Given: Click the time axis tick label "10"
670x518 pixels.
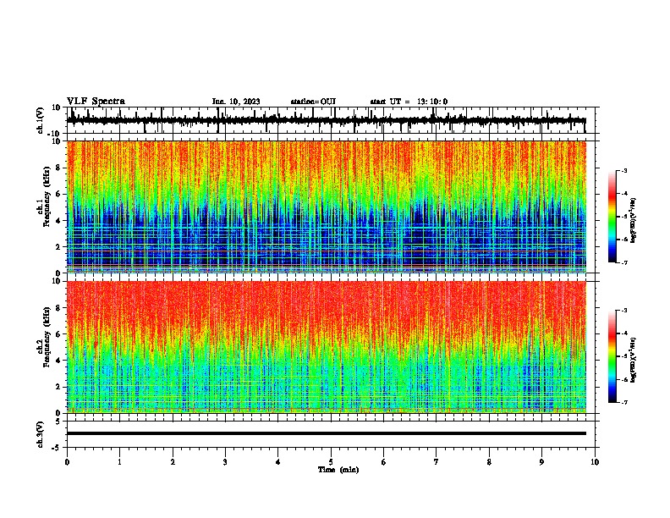Looking at the screenshot, I should point(595,462).
